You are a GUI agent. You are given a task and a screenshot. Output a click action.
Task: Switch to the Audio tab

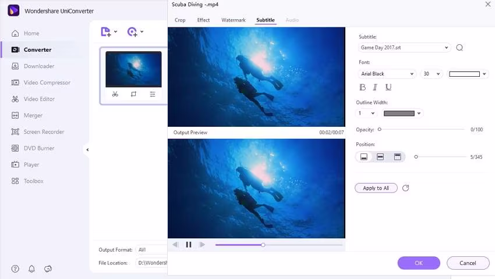point(292,20)
